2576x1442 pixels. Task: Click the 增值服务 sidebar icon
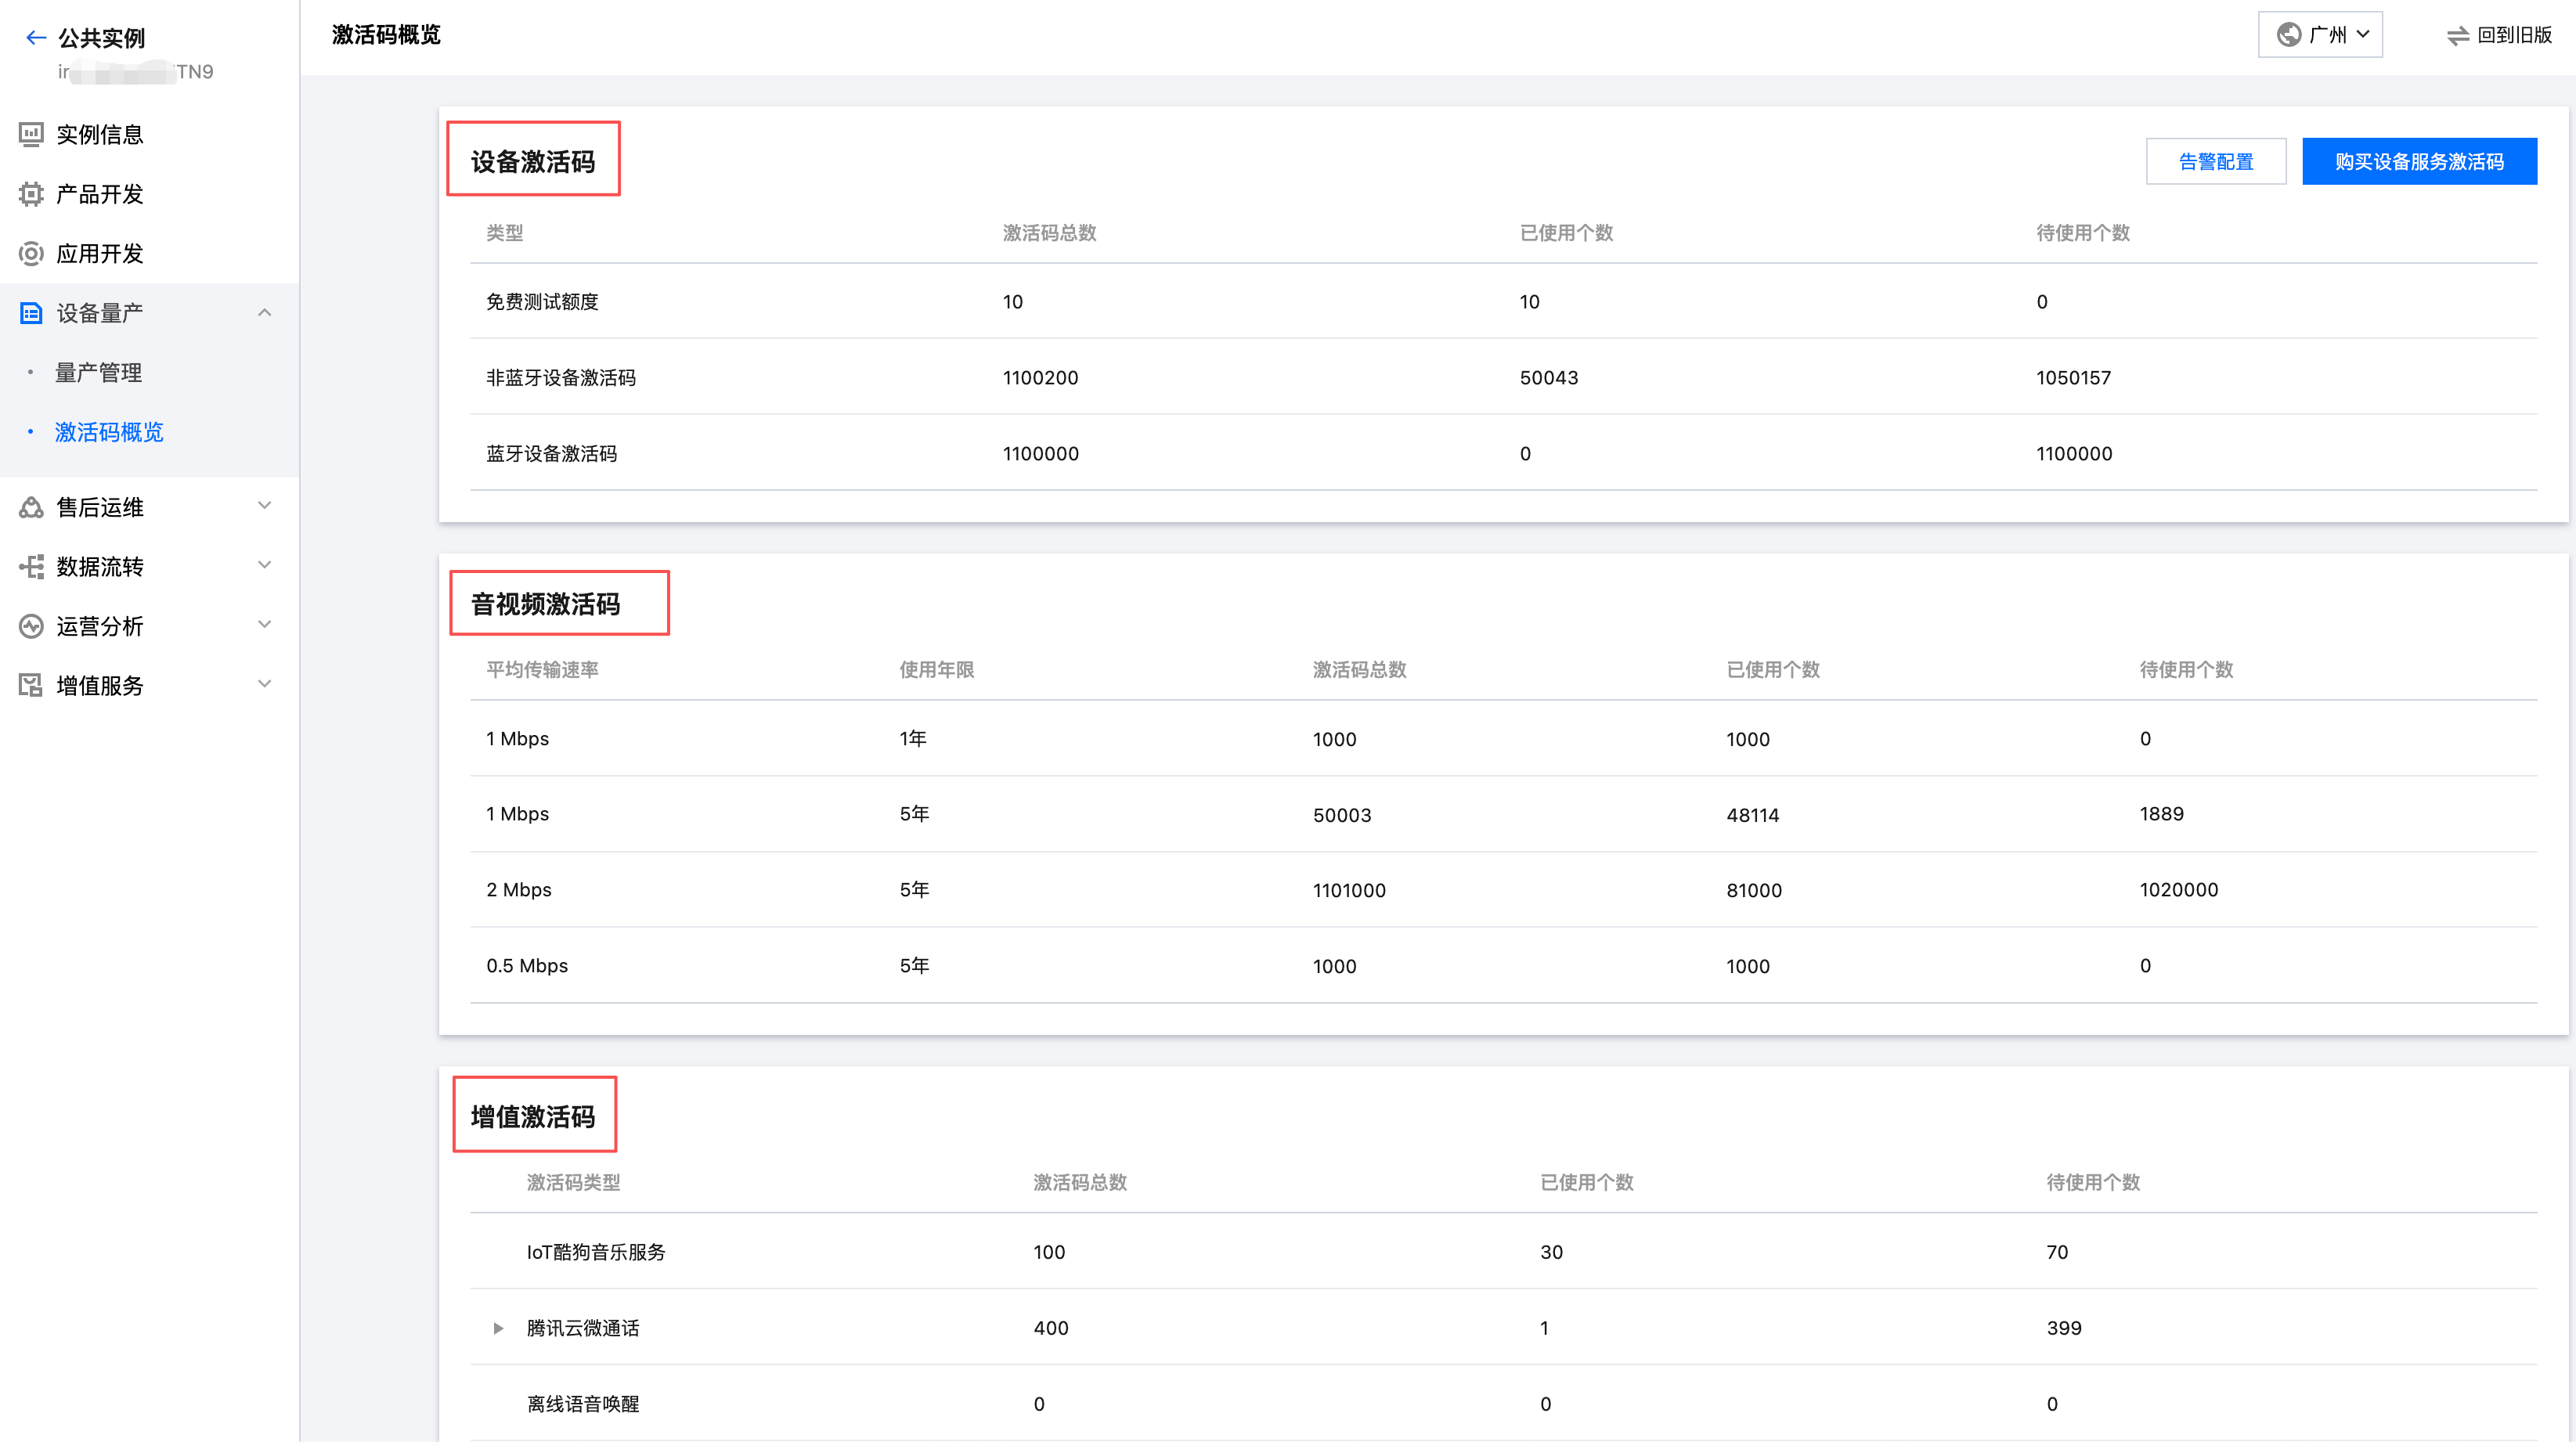(x=31, y=685)
